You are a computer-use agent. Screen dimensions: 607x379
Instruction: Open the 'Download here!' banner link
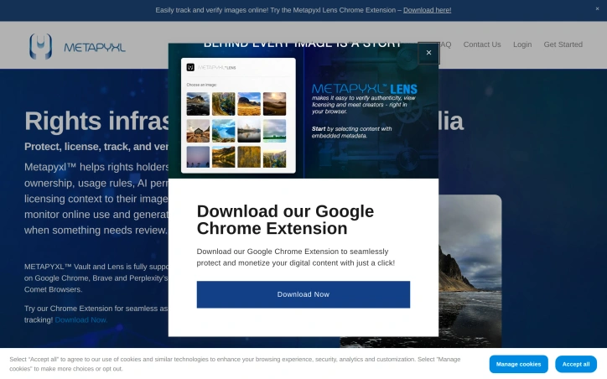[x=427, y=10]
